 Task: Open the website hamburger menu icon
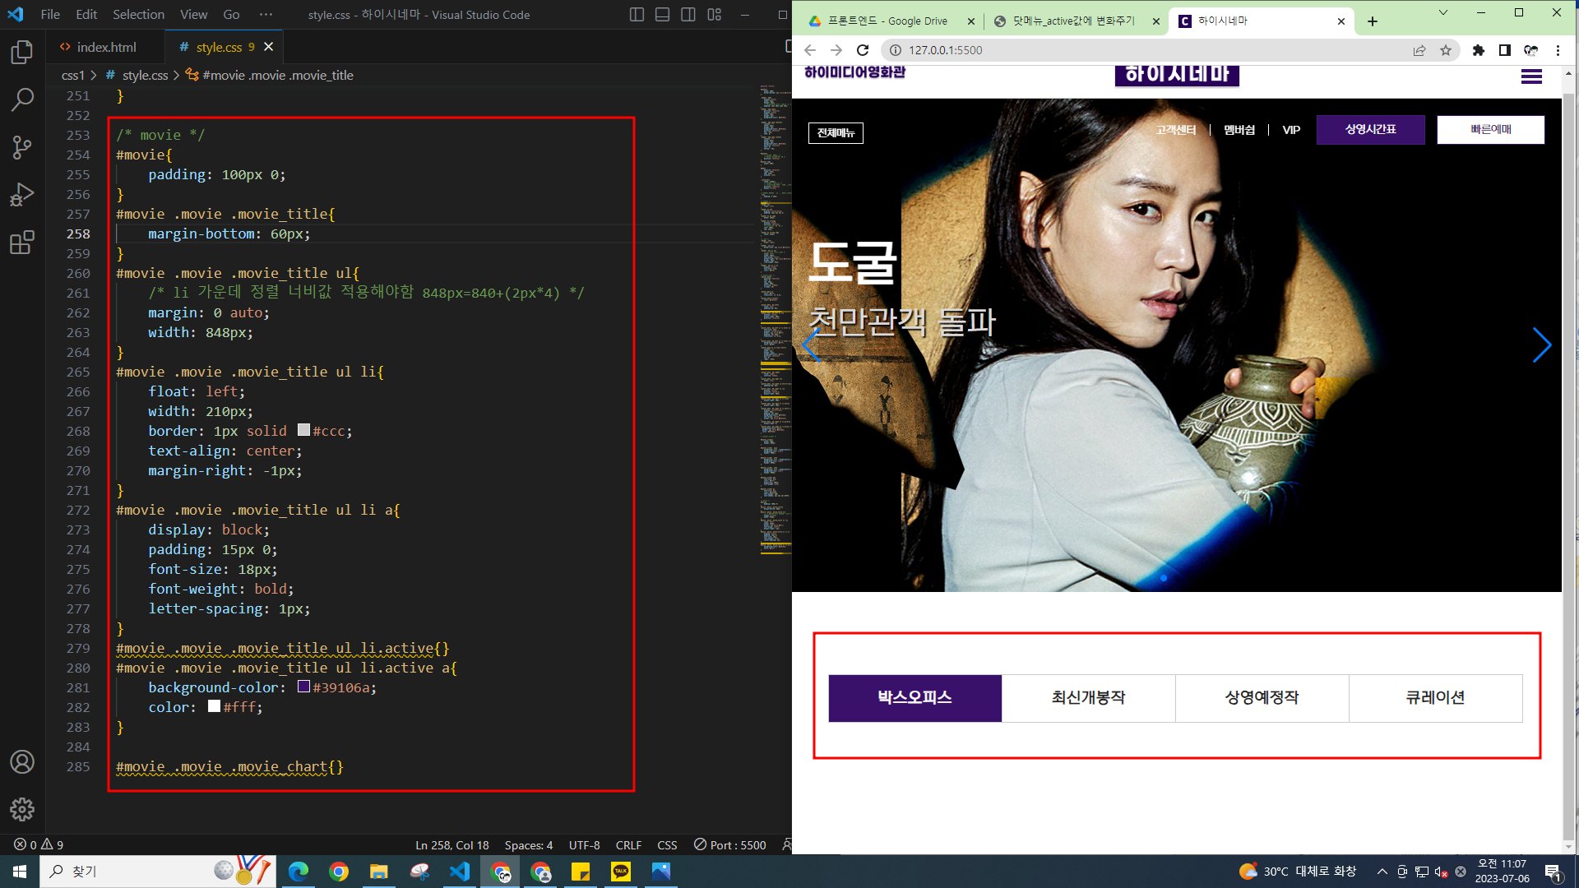(1530, 76)
